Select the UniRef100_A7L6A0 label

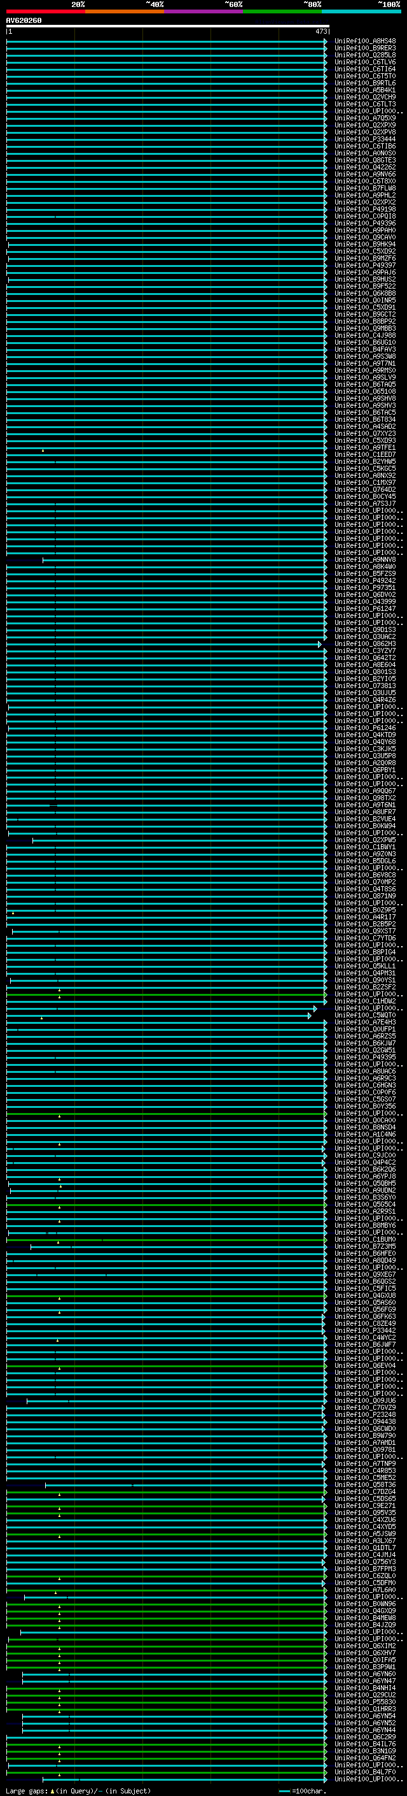pos(365,1590)
